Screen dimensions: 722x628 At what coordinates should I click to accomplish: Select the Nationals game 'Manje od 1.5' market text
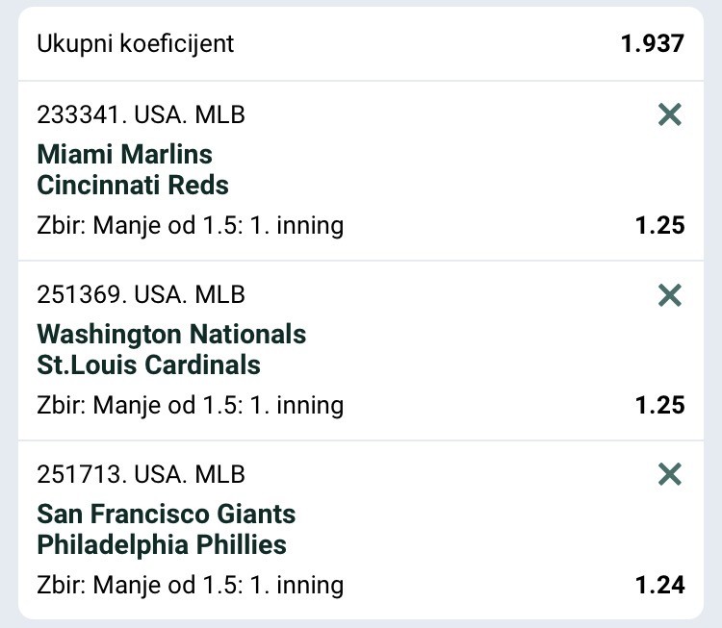(x=190, y=405)
